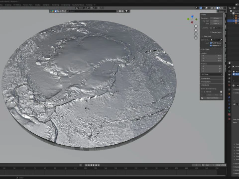Click the highlighted blue icon left of search
The image size is (239, 179).
56,11
